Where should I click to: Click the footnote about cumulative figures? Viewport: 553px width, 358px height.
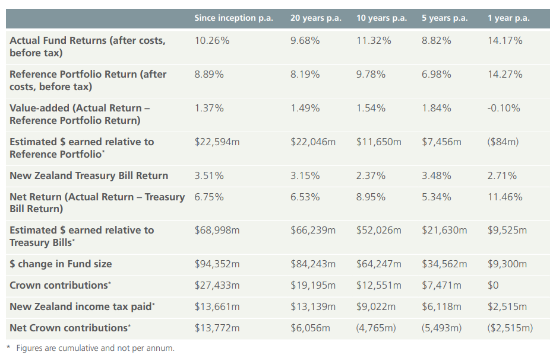click(x=91, y=348)
